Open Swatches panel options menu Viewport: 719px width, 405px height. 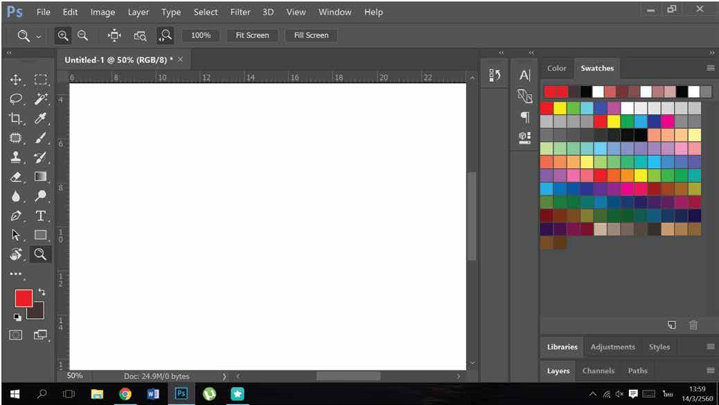(710, 69)
